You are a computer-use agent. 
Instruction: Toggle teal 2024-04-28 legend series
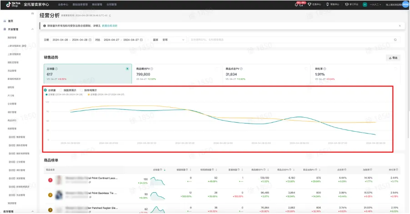coord(65,95)
